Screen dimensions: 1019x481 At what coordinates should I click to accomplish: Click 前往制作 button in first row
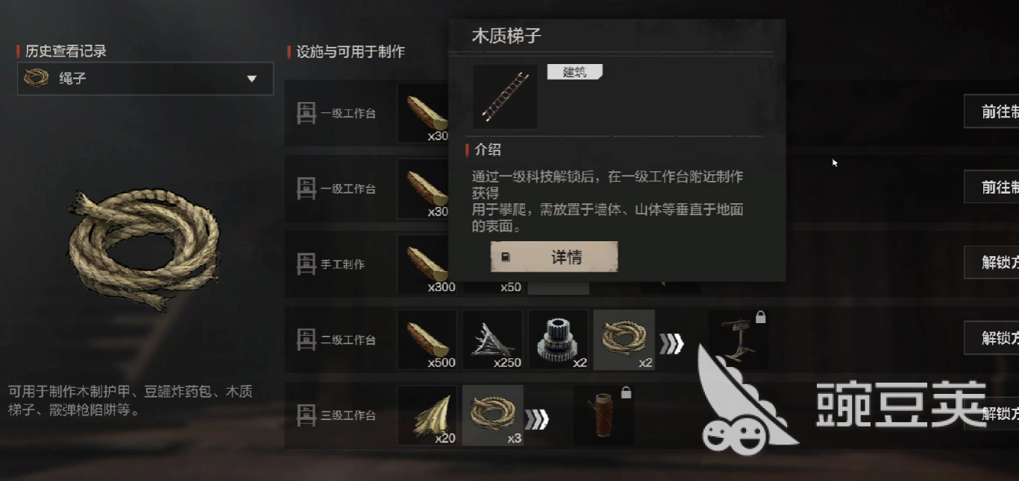[991, 112]
